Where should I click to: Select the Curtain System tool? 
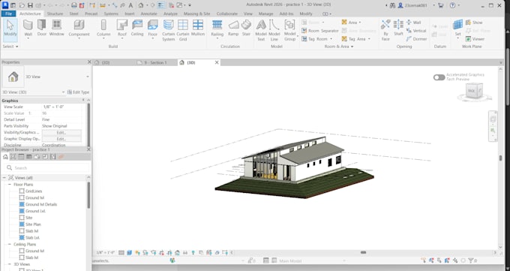point(169,30)
